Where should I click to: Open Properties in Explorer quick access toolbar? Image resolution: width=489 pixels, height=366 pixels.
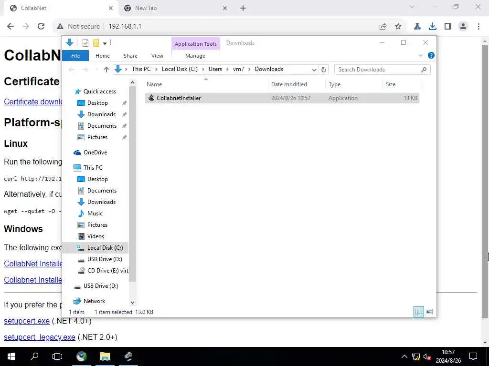(x=85, y=43)
